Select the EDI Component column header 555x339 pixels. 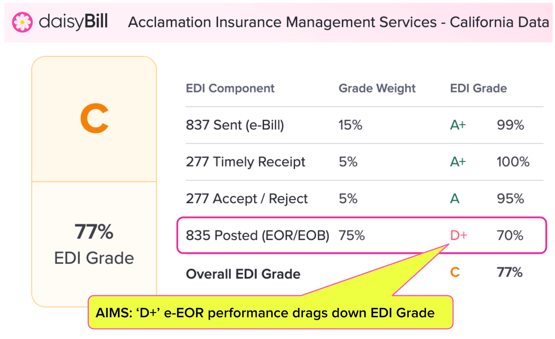230,88
